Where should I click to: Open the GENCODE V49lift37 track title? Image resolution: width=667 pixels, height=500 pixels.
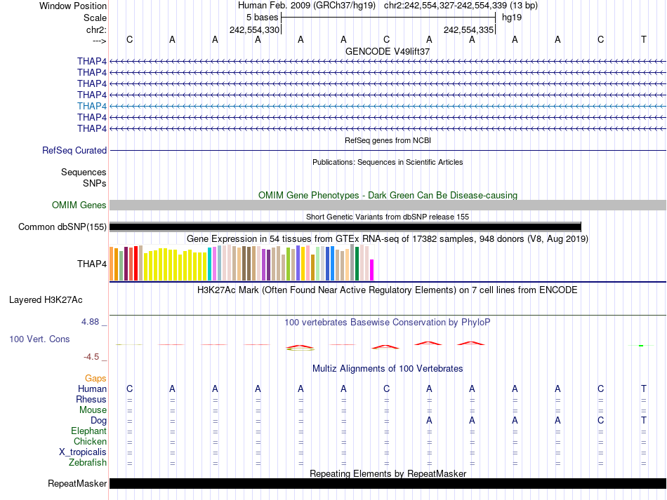coord(388,51)
